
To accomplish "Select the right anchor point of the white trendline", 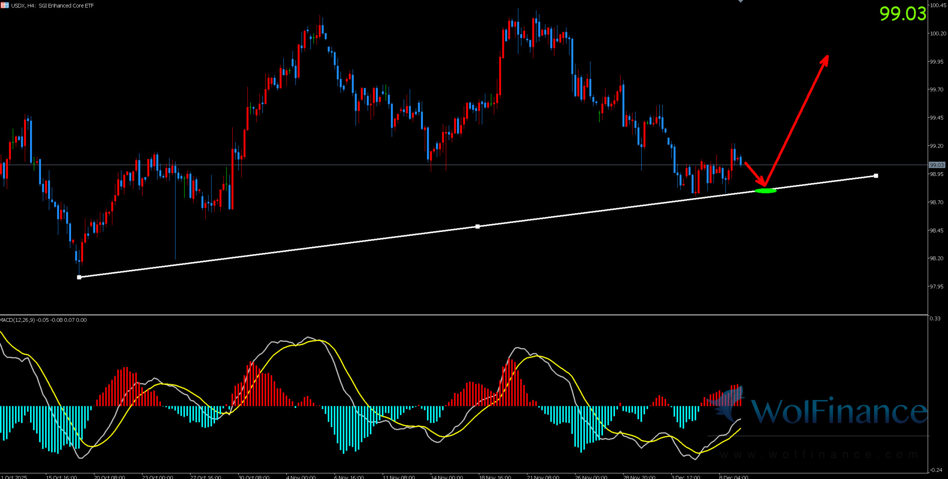I will click(x=876, y=176).
